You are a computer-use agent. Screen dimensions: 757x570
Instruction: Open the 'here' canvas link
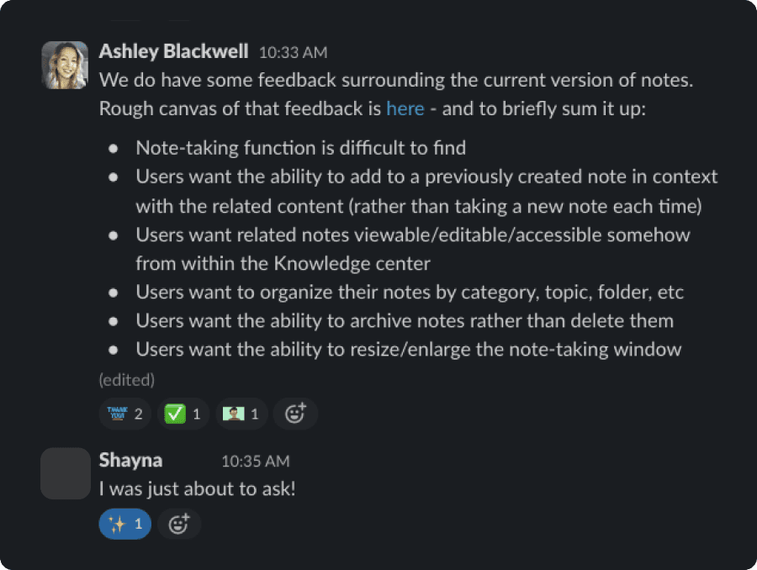405,108
